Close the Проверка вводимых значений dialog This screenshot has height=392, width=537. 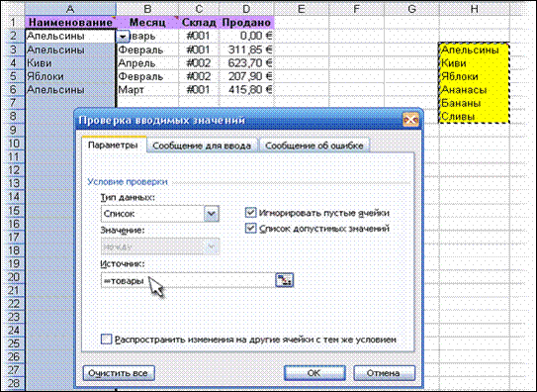click(x=410, y=120)
